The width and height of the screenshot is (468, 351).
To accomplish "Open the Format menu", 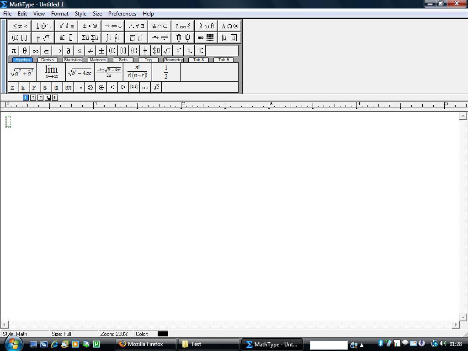I will pos(60,14).
